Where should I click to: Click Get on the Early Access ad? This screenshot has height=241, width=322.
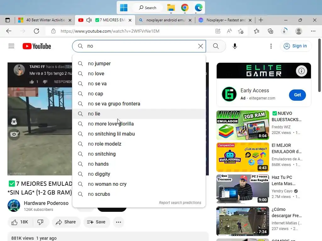(297, 95)
